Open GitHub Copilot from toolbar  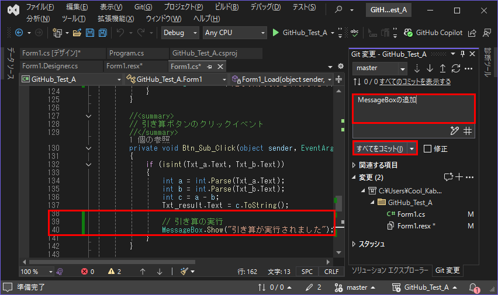point(433,33)
